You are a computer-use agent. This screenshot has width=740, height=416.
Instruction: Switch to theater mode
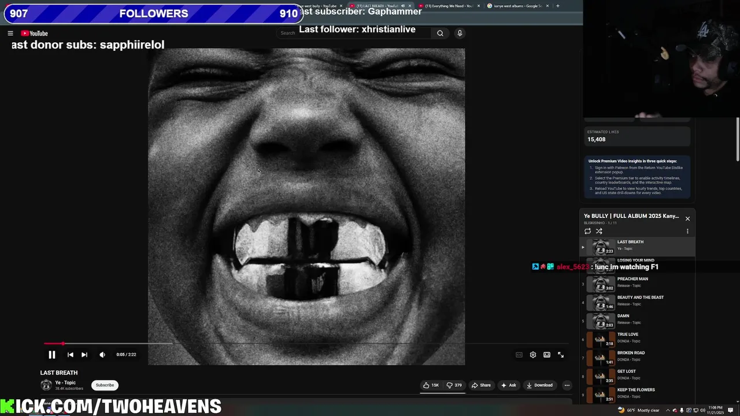point(547,355)
